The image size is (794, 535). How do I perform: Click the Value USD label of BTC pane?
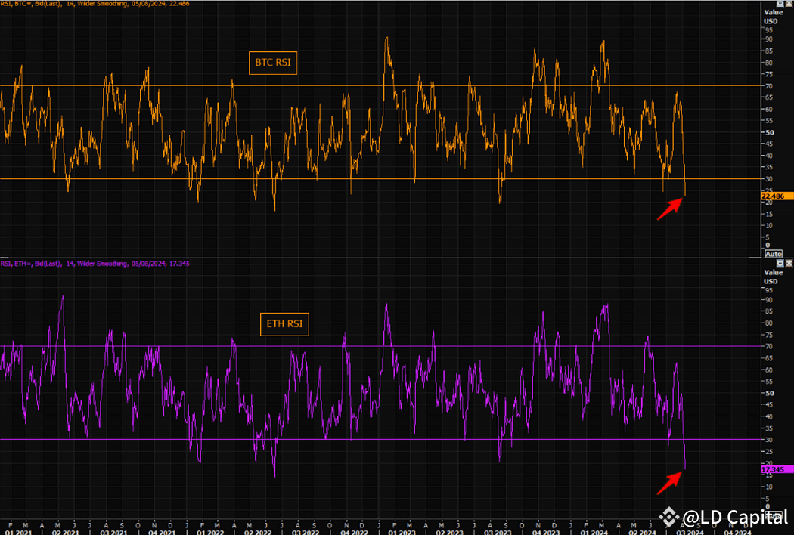click(773, 16)
